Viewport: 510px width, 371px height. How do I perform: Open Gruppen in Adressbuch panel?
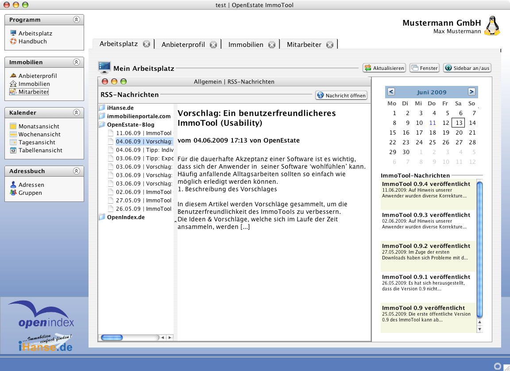pos(30,193)
